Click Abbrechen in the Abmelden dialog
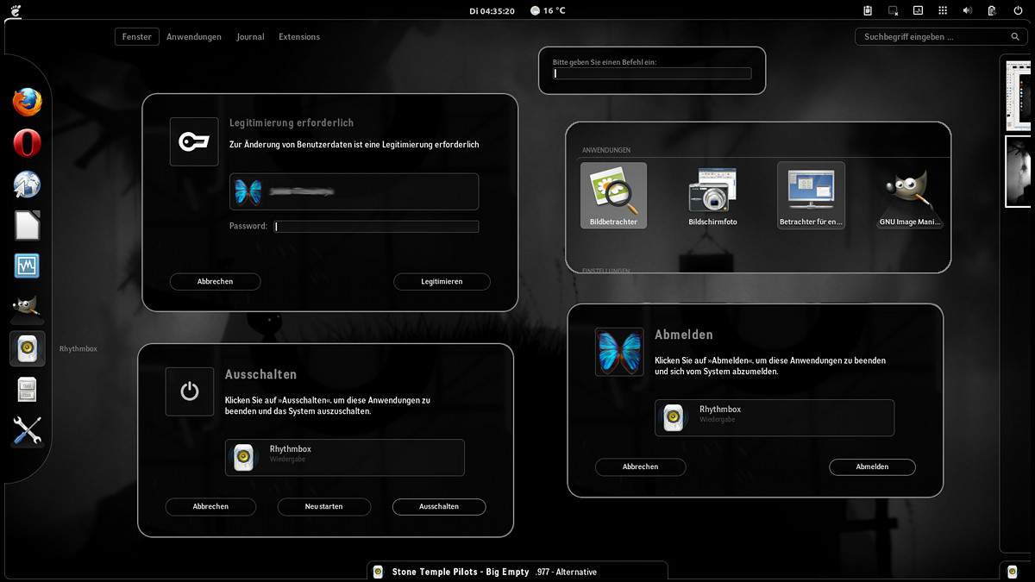The height and width of the screenshot is (582, 1035). 640,466
